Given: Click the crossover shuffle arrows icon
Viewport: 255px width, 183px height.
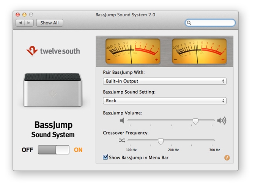Looking at the screenshot, I should (121, 140).
